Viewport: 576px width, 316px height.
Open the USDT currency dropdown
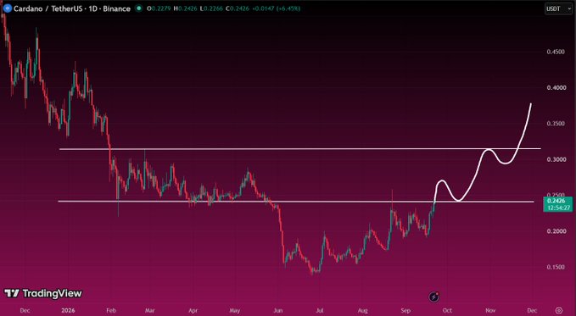pyautogui.click(x=558, y=8)
